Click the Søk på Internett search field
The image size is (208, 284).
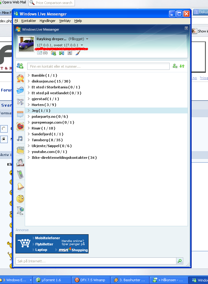(x=96, y=261)
